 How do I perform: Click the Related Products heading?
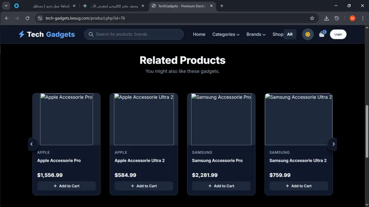tap(182, 60)
